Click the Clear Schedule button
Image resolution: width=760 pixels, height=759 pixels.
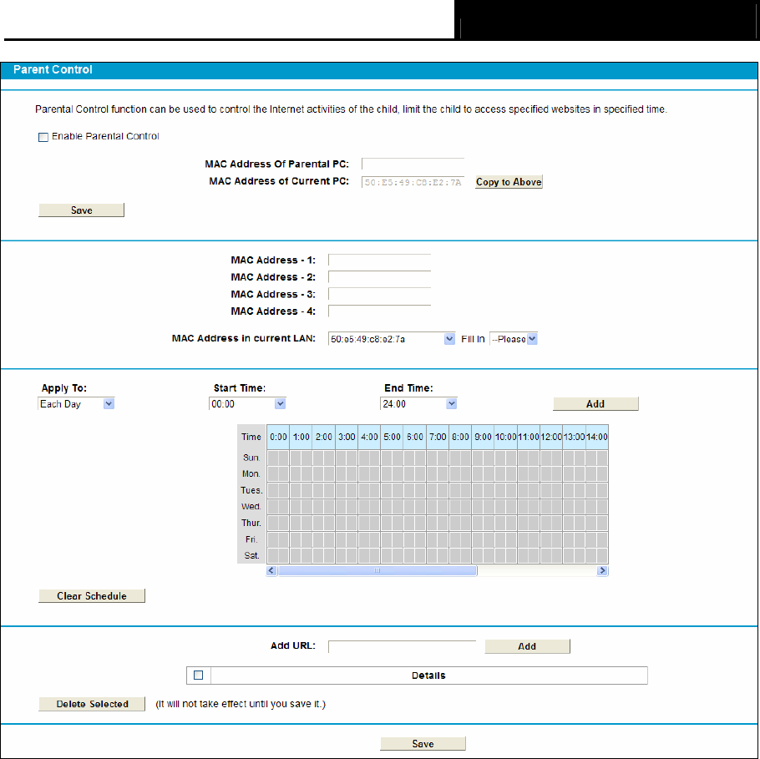coord(92,596)
